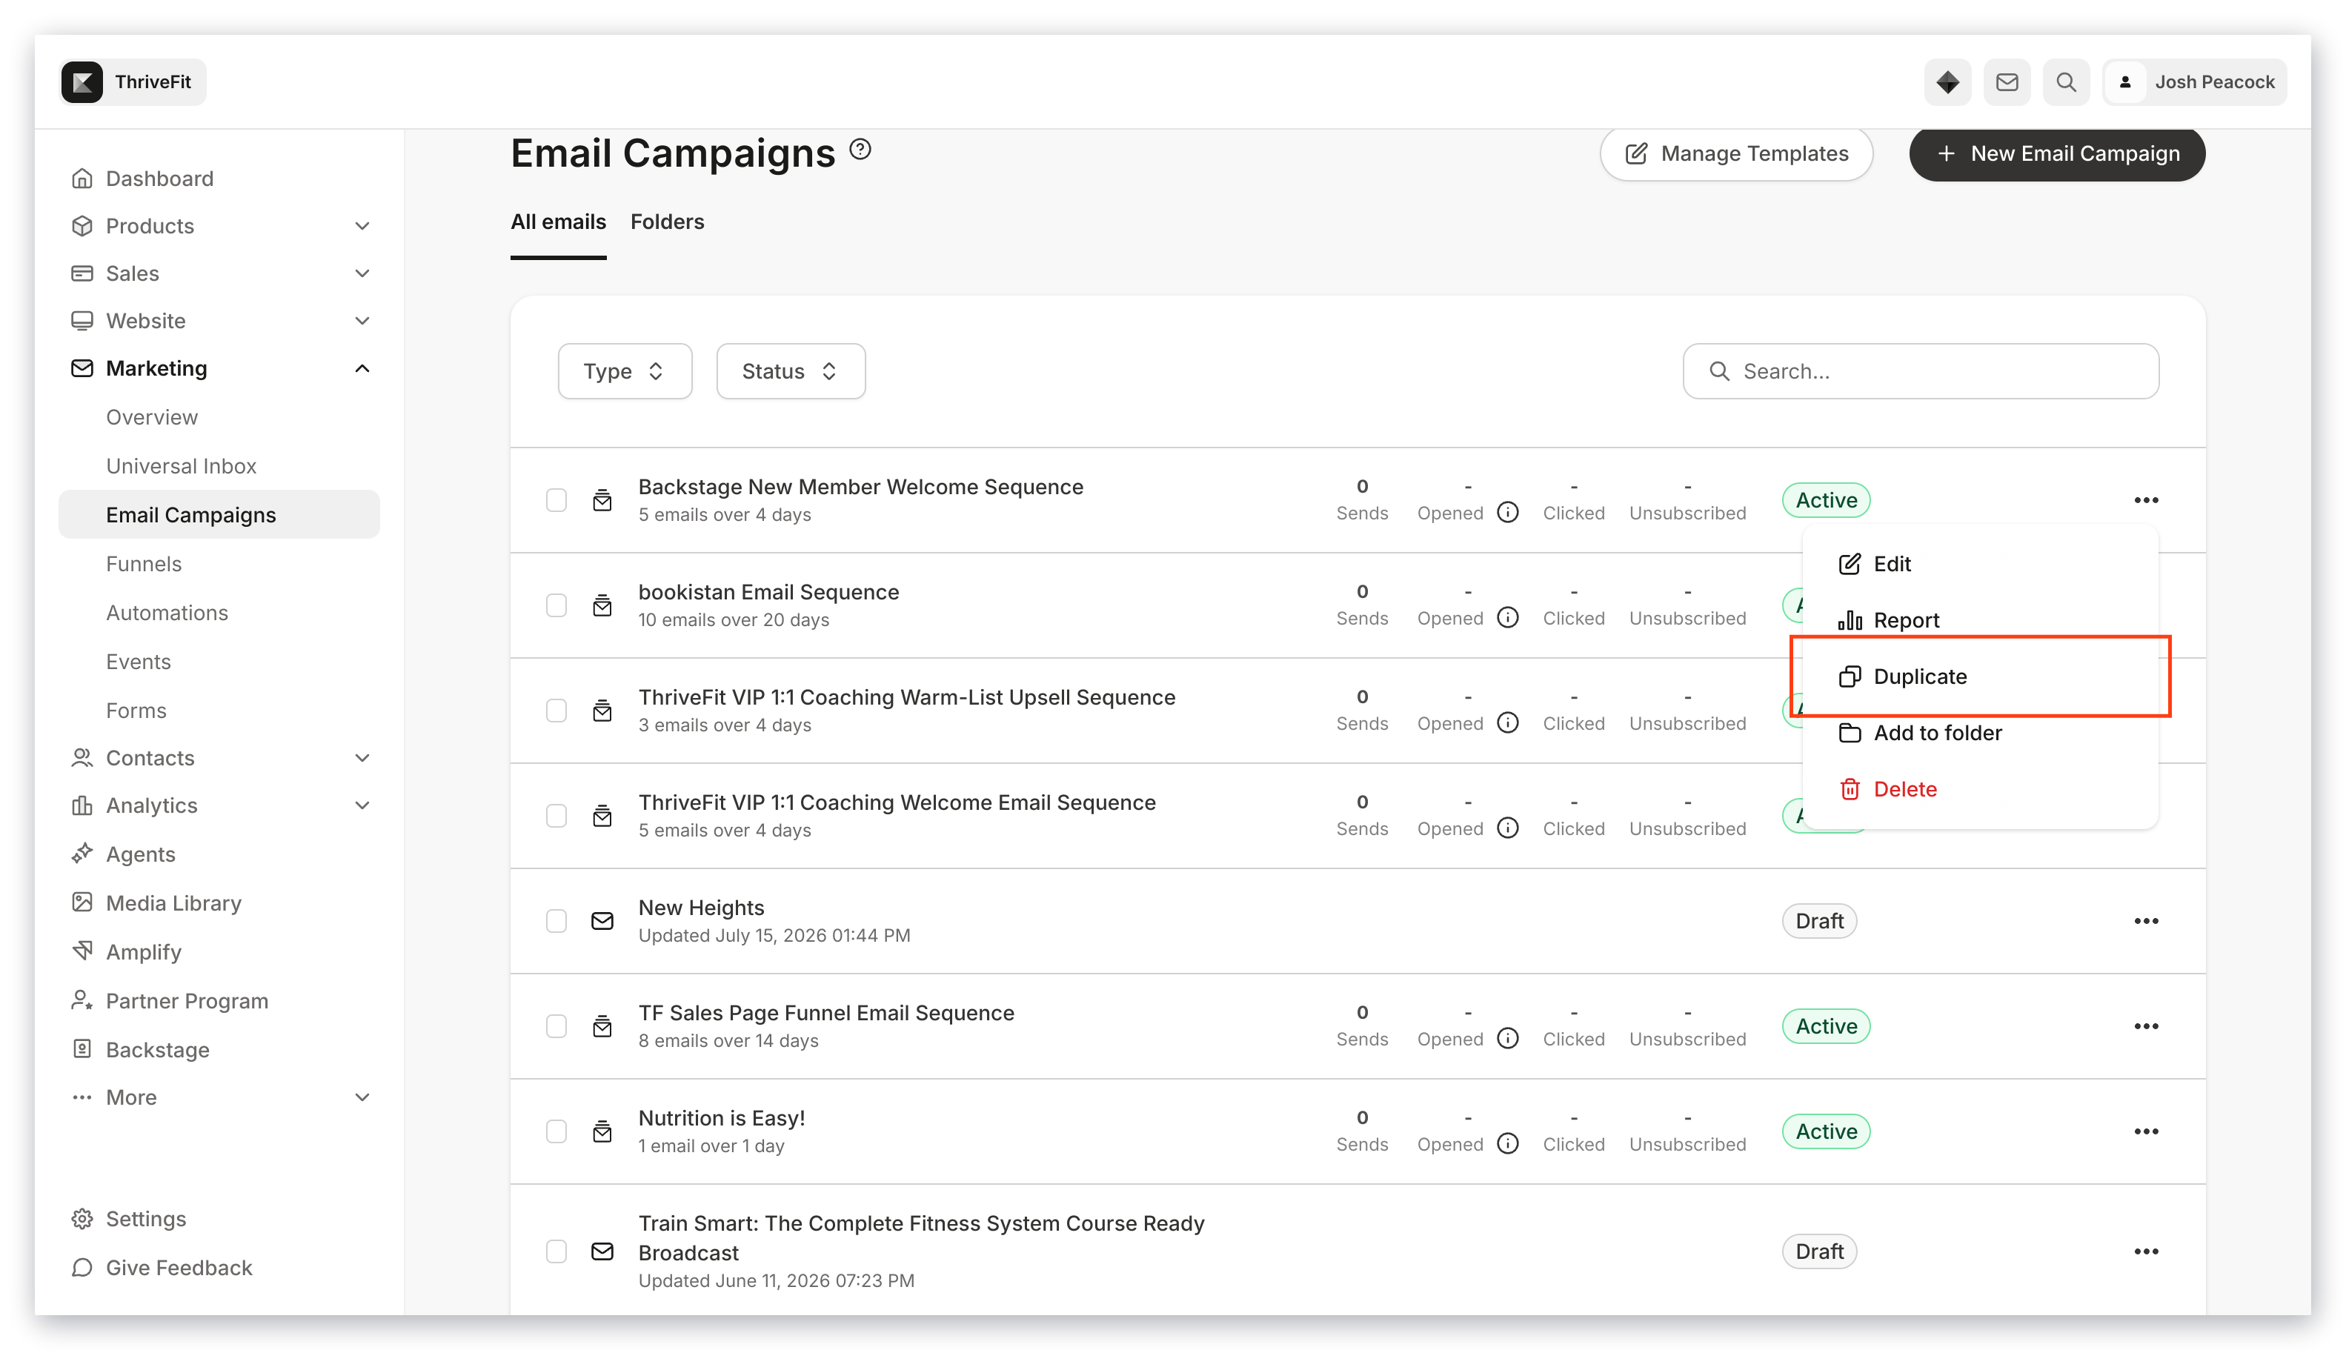Open Media Library in the sidebar
Viewport: 2346px width, 1350px height.
point(173,902)
